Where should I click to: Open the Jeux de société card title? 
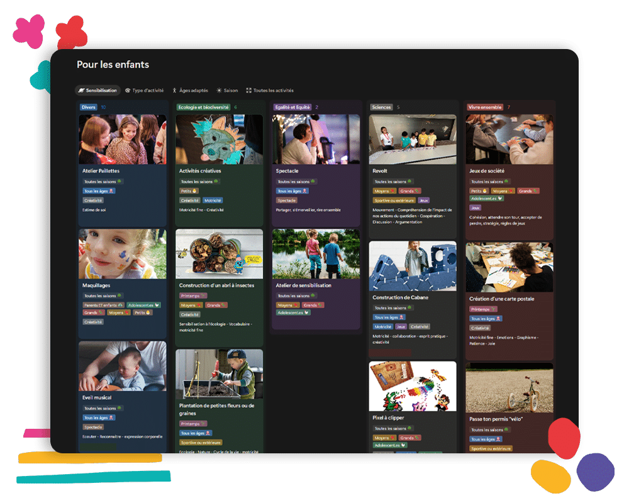click(487, 170)
